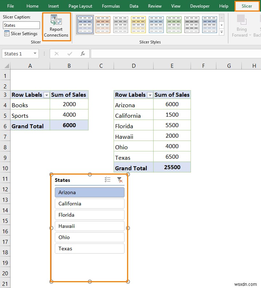Apply the dark blue slicer style
Viewport: 261px width, 288px height.
(x=85, y=25)
